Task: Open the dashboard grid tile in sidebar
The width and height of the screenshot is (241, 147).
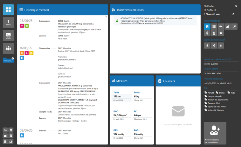Action: click(x=8, y=10)
